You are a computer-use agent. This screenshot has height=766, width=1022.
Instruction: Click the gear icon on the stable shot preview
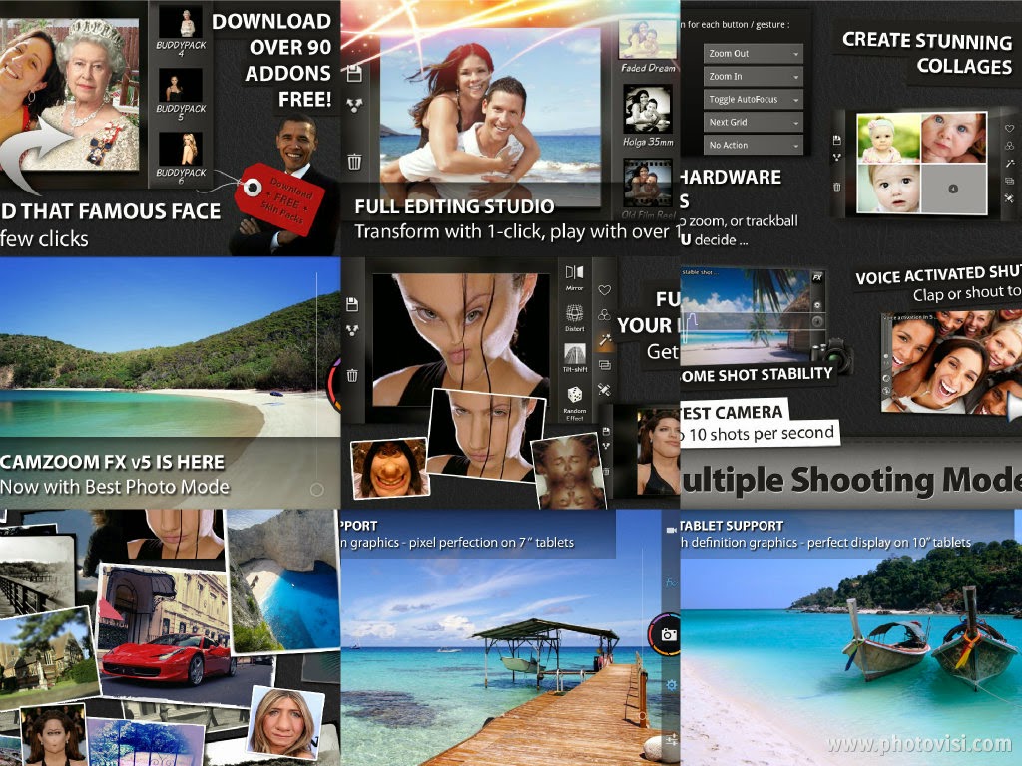pos(817,305)
